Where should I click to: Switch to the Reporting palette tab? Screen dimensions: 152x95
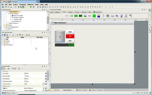click(x=97, y=12)
